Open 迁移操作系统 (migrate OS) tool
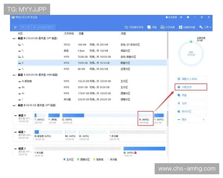Image resolution: width=223 pixels, height=178 pixels. tap(134, 27)
